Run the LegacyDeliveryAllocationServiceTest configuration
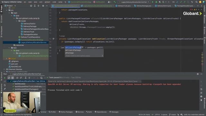Viewport: 206px width, 116px height. point(153,2)
